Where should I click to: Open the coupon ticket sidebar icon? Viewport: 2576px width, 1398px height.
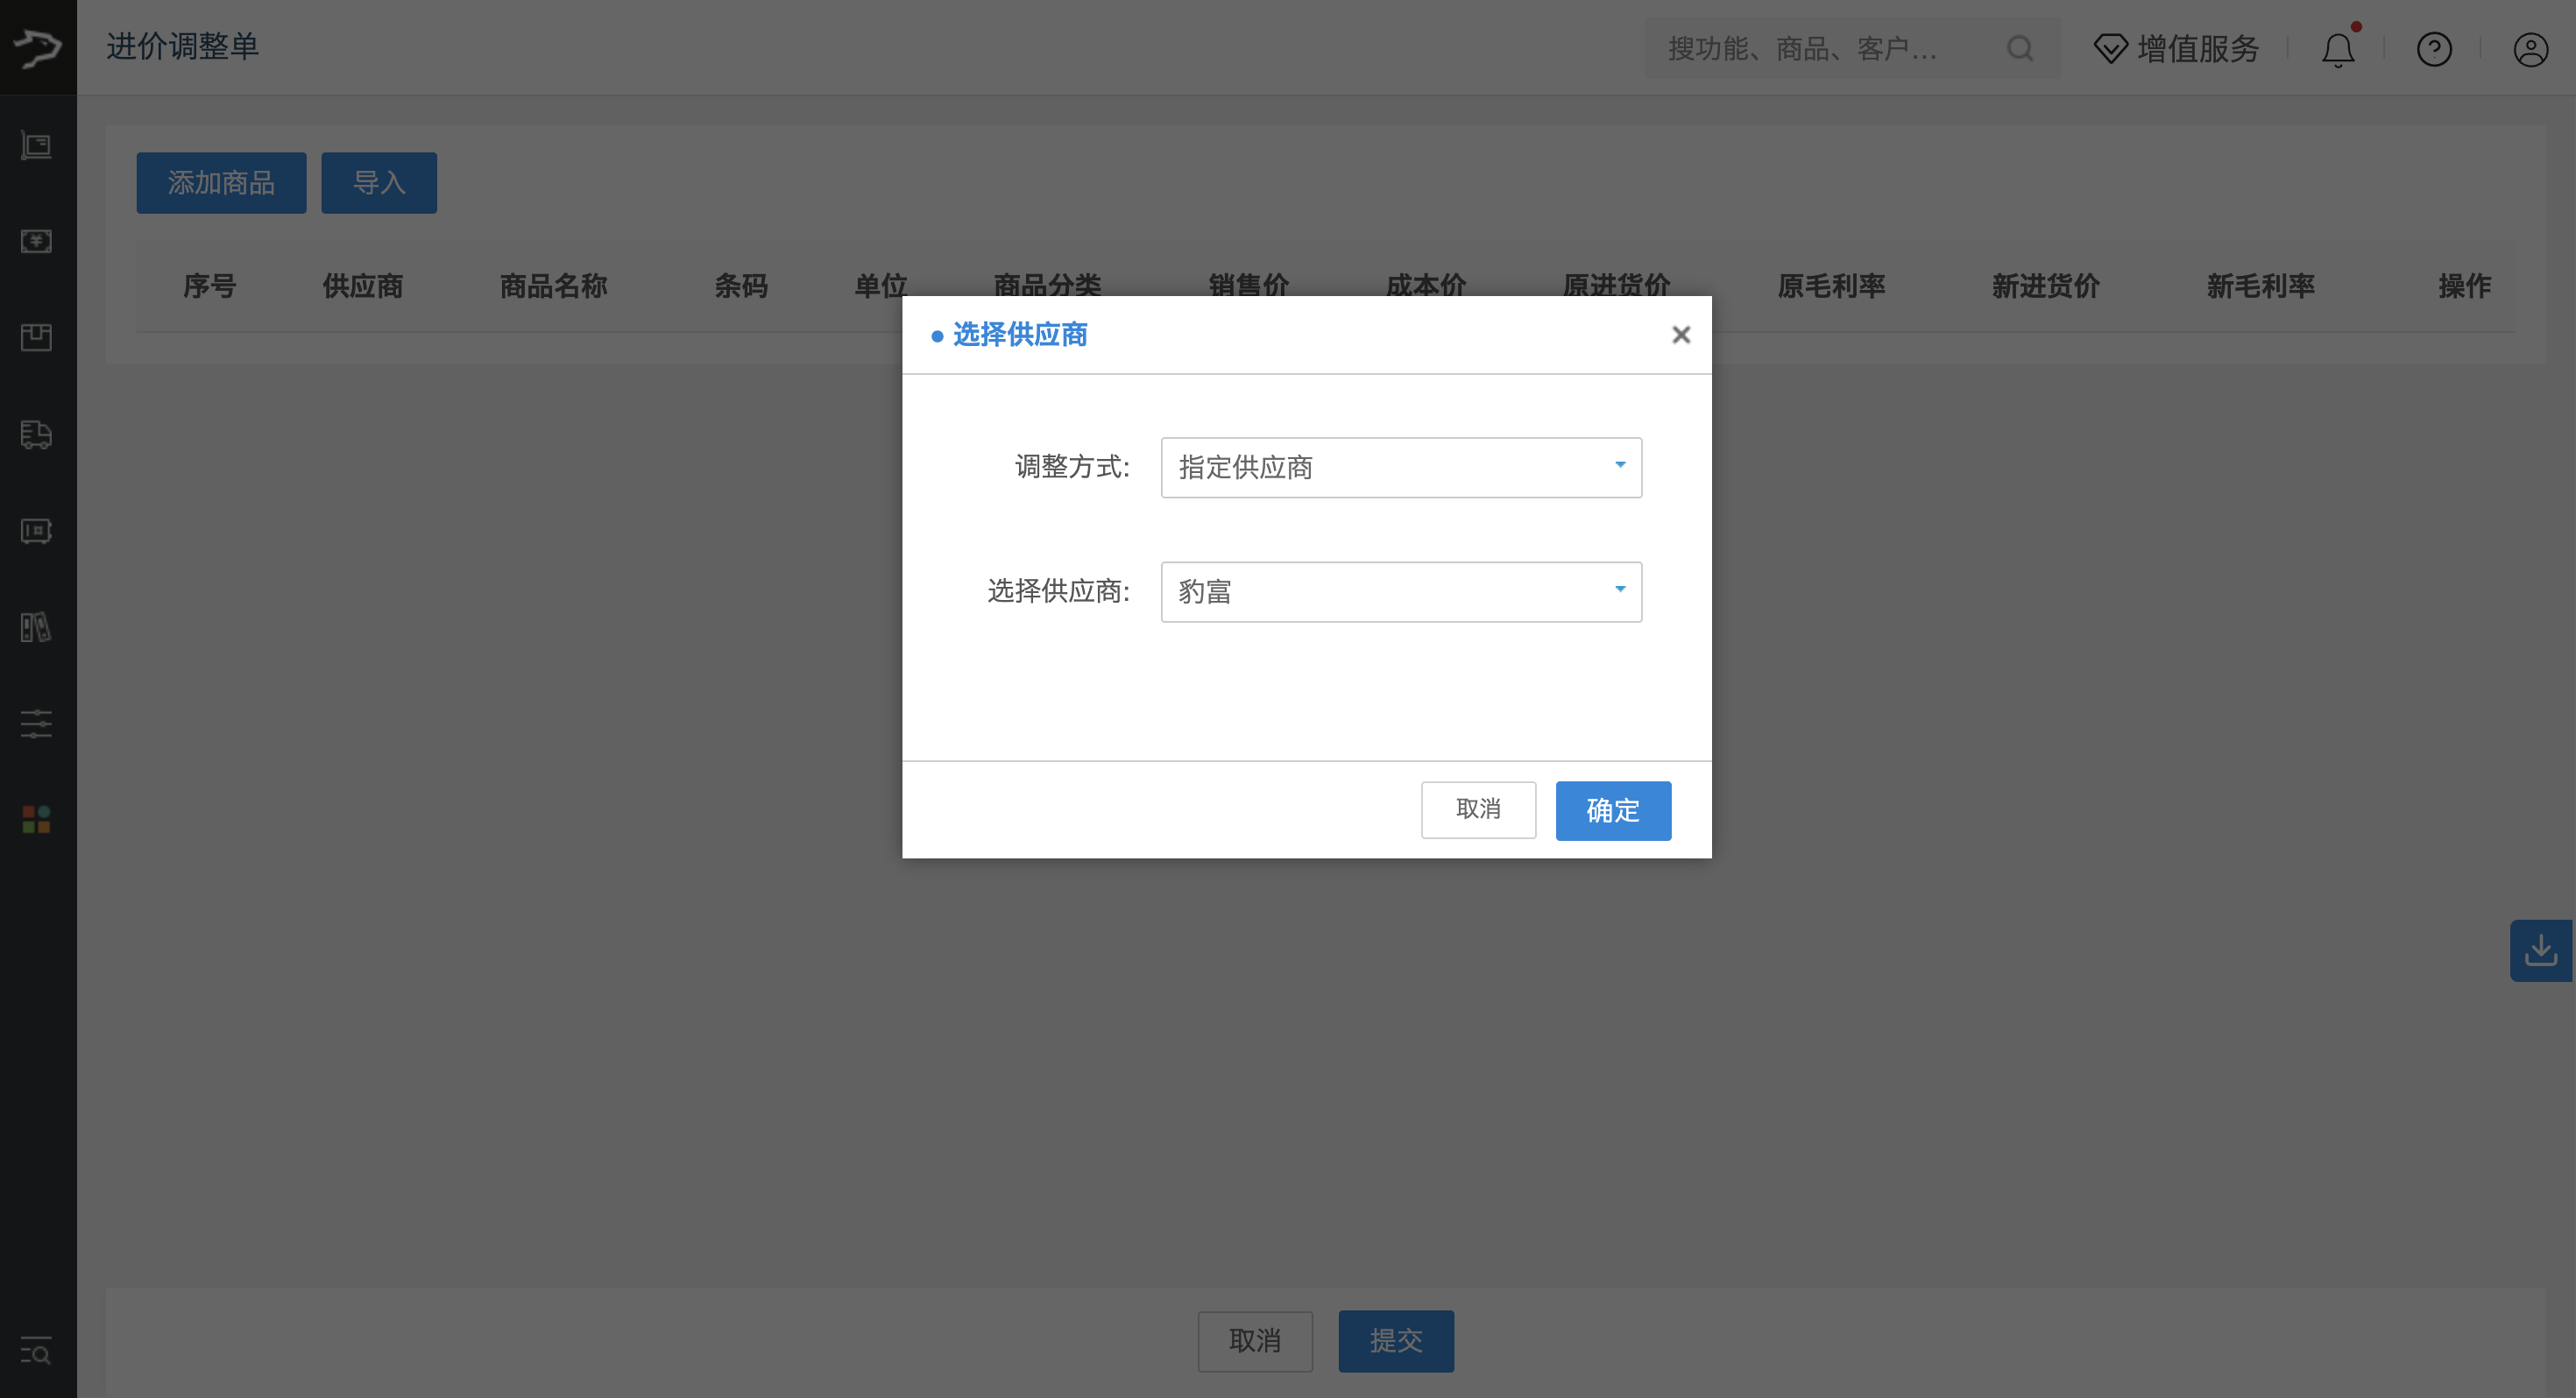(37, 531)
